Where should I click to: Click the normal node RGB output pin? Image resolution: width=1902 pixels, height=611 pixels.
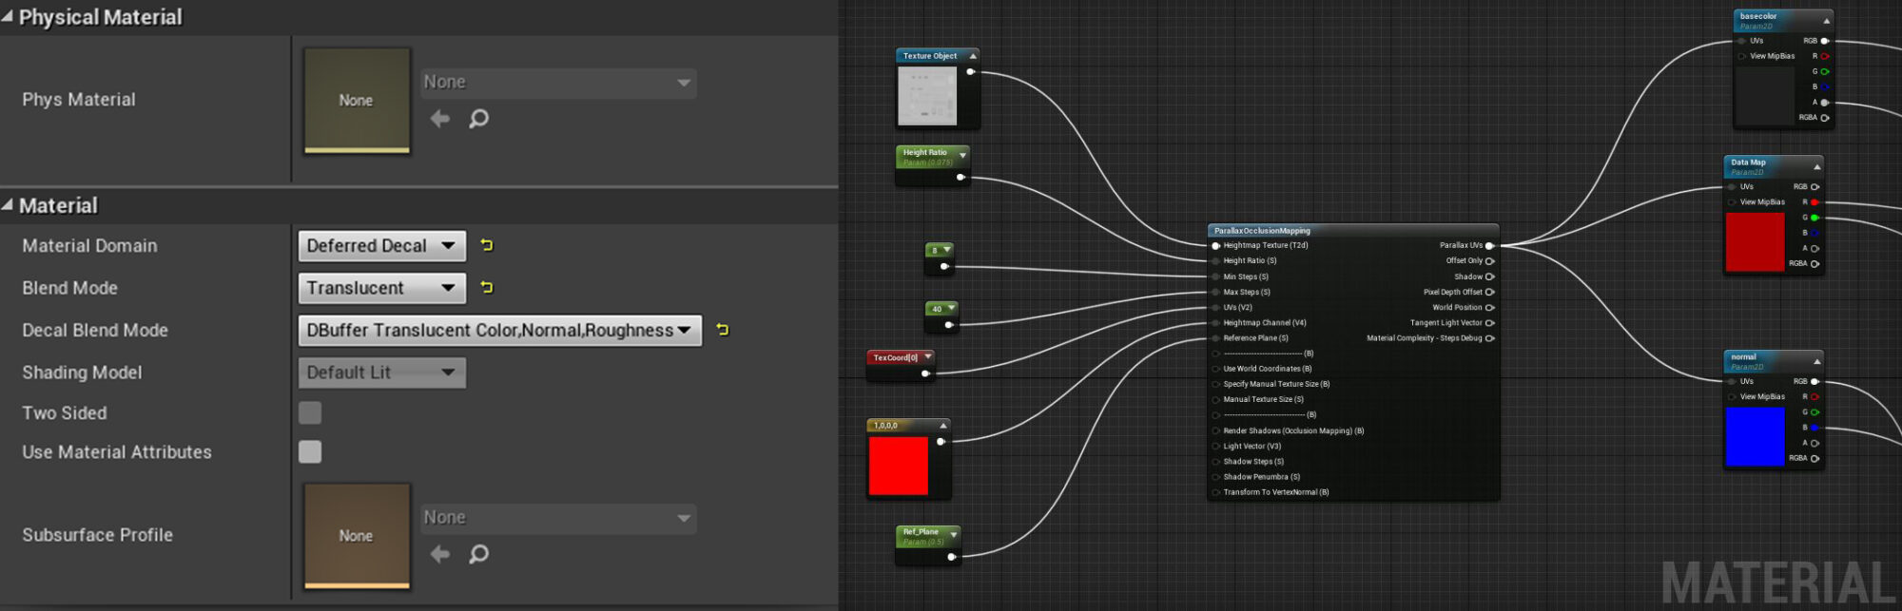tap(1815, 381)
